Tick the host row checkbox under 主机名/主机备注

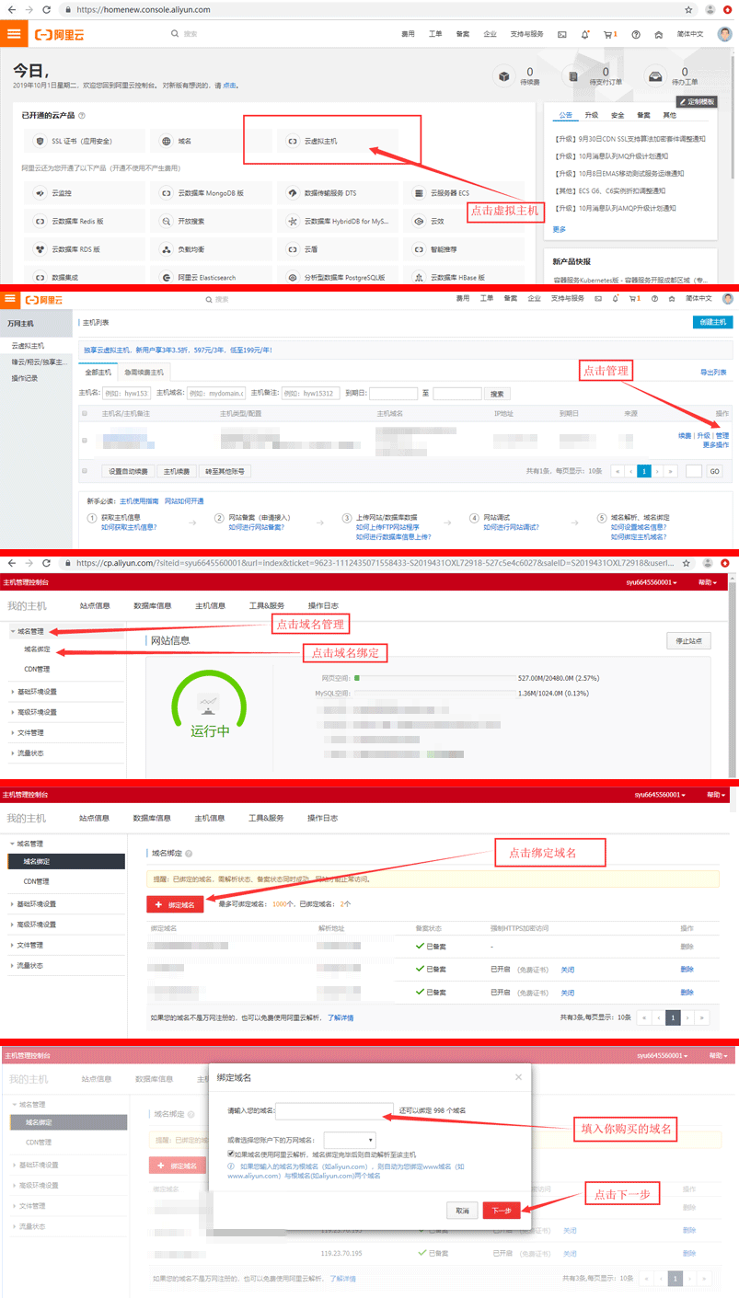click(85, 440)
